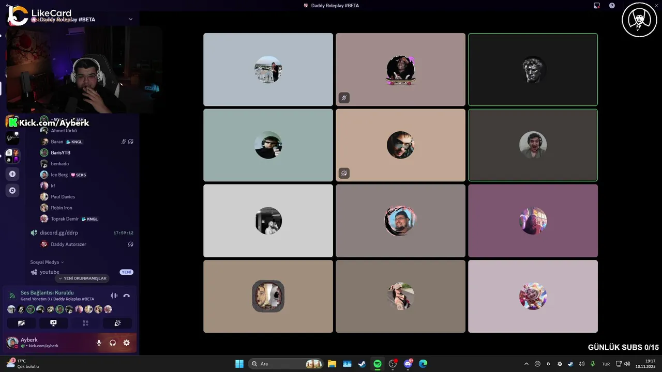Image resolution: width=662 pixels, height=372 pixels.
Task: Click the green microphone tray icon
Action: pyautogui.click(x=593, y=364)
